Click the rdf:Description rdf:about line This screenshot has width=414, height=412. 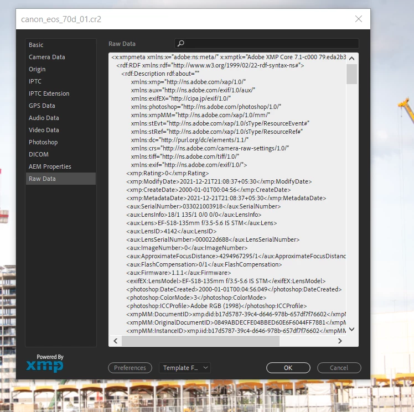161,74
